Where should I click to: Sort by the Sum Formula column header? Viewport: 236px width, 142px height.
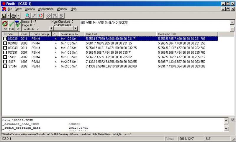tap(72, 34)
